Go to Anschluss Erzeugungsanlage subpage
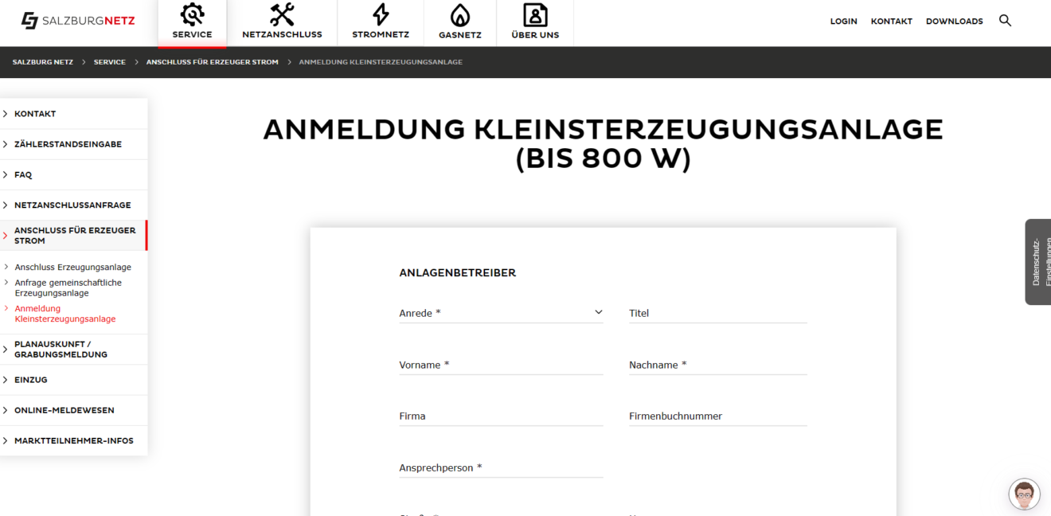Screen dimensions: 1051x516 (72, 268)
